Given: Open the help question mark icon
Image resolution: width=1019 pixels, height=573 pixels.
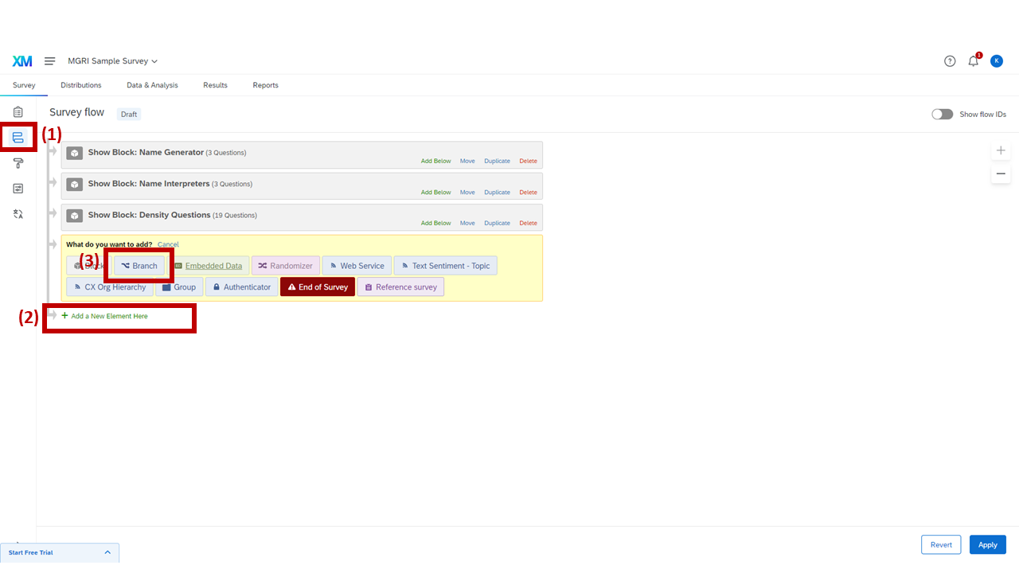Looking at the screenshot, I should tap(950, 60).
